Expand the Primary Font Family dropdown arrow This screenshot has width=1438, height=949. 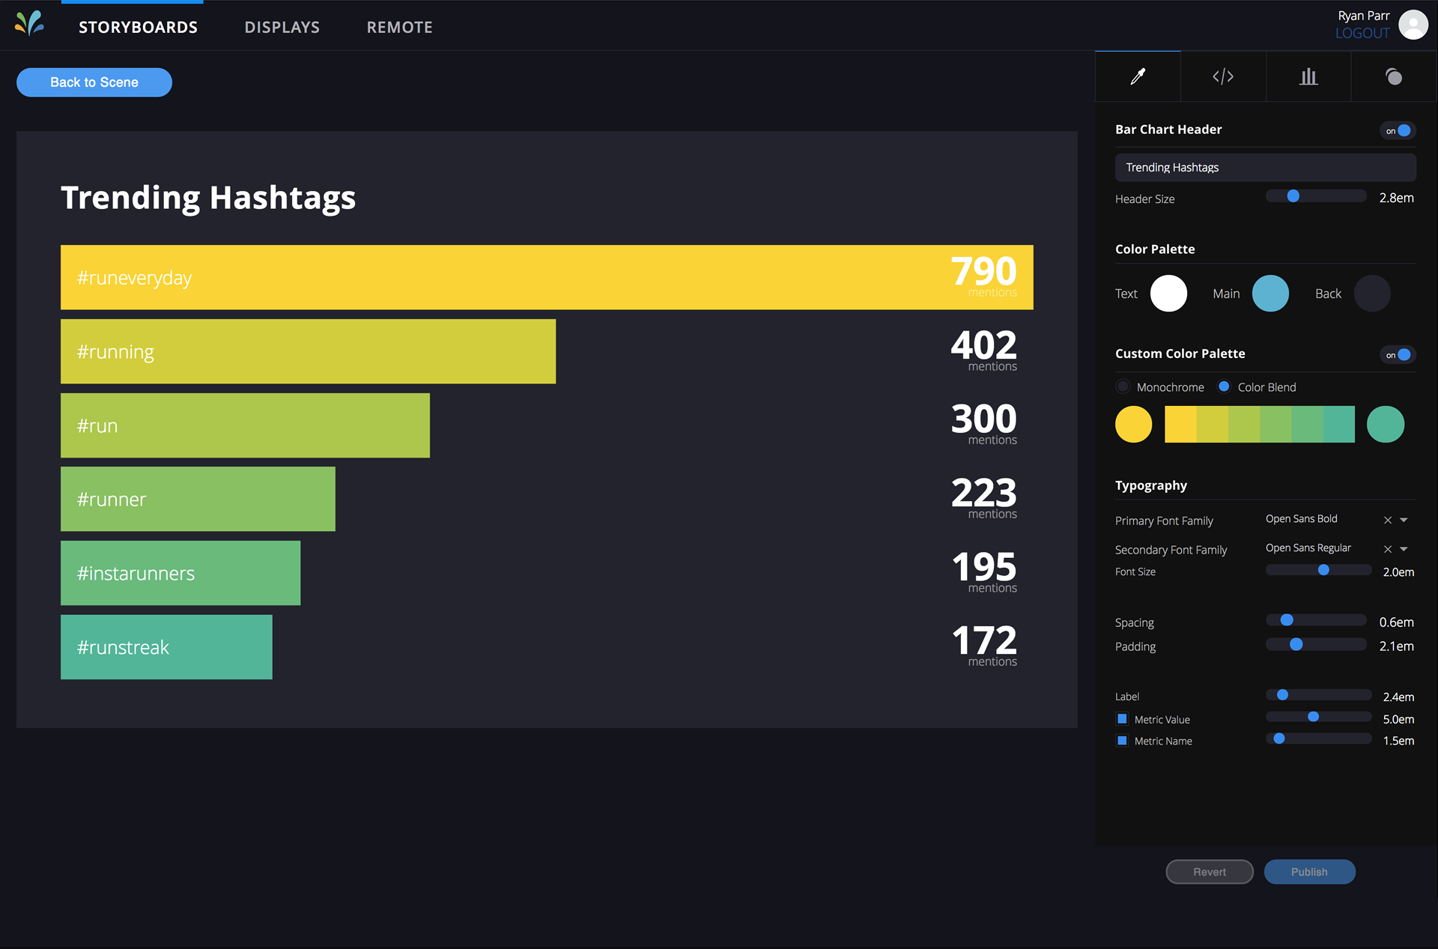1404,520
